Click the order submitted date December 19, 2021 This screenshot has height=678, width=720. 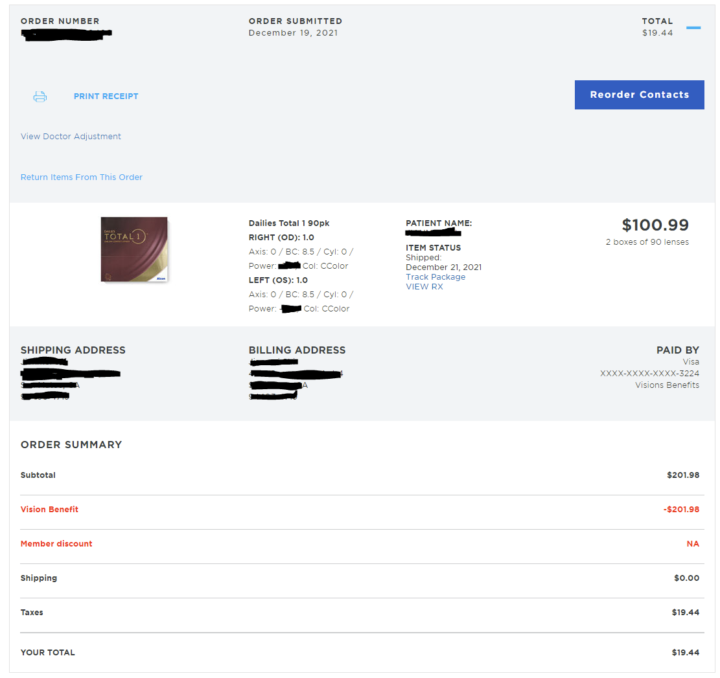tap(293, 33)
